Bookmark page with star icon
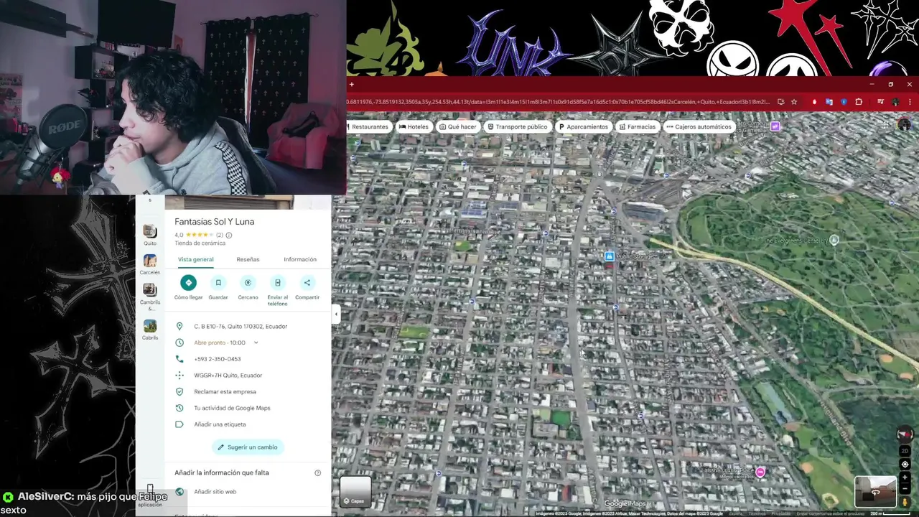 pos(793,102)
